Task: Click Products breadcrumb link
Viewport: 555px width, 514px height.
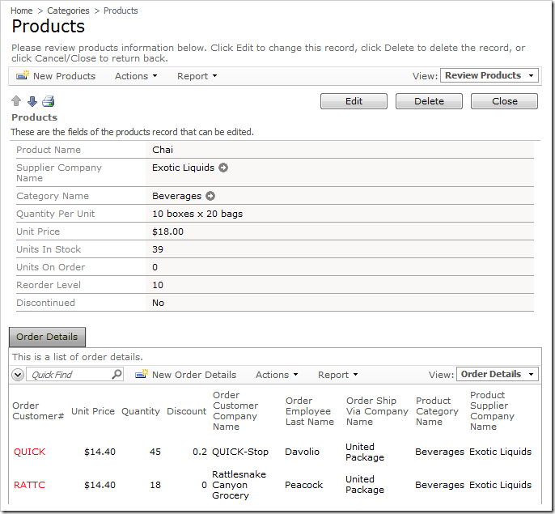Action: tap(121, 11)
